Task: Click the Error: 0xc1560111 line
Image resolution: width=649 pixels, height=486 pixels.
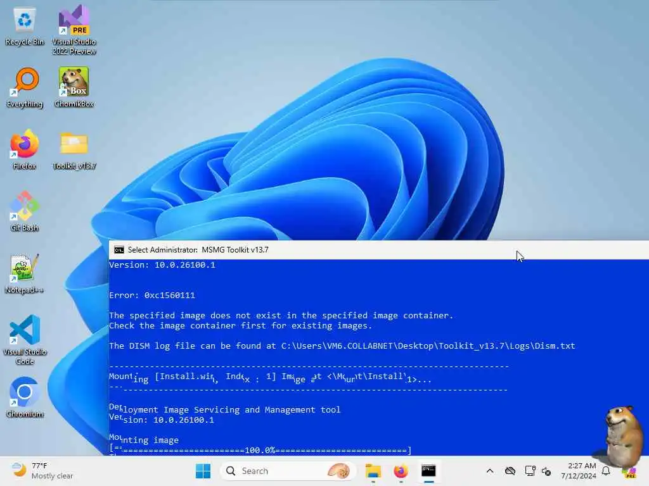Action: click(152, 295)
